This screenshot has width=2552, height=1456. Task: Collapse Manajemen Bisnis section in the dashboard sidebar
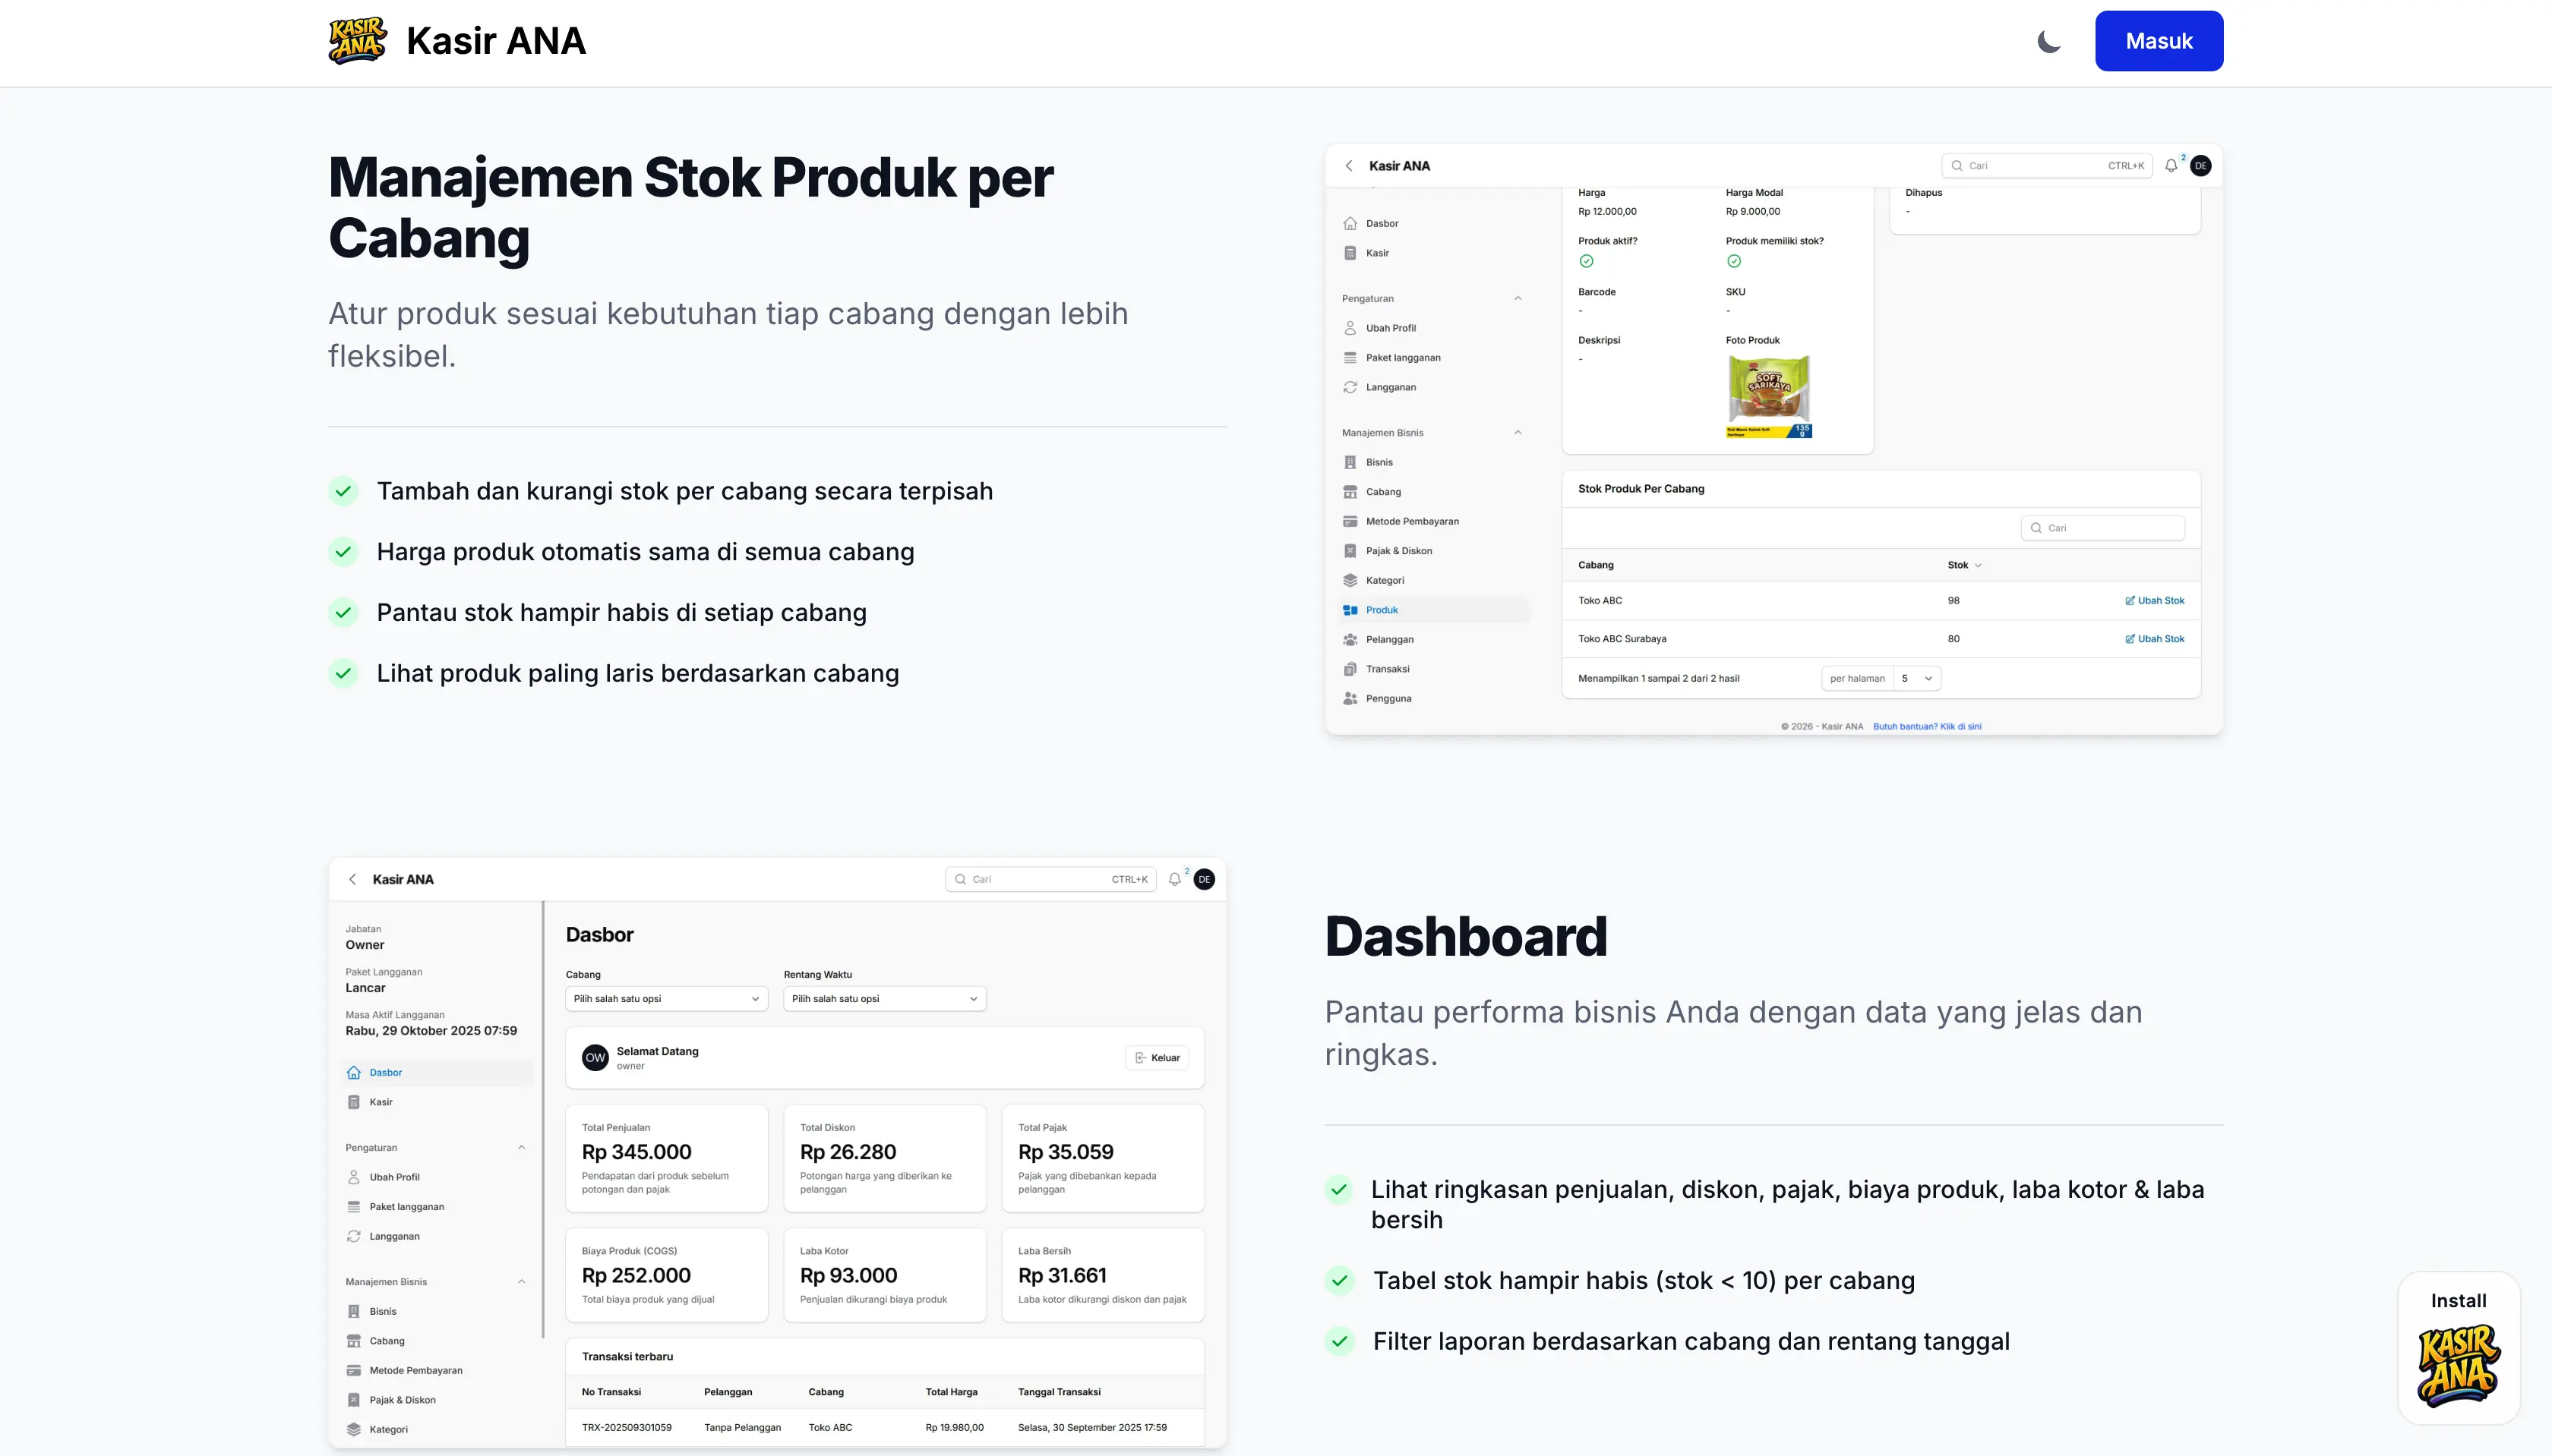521,1281
